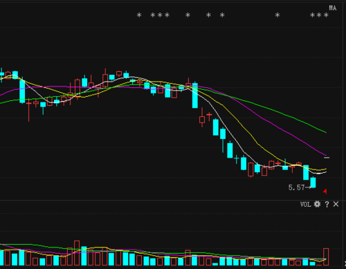
Task: Click the red arrow marker under the last candle
Action: pos(325,192)
